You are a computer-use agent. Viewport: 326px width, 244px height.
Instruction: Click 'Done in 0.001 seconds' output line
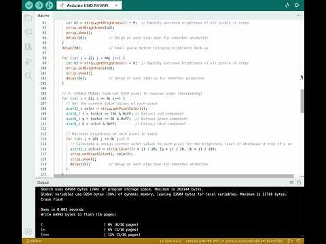(62, 209)
